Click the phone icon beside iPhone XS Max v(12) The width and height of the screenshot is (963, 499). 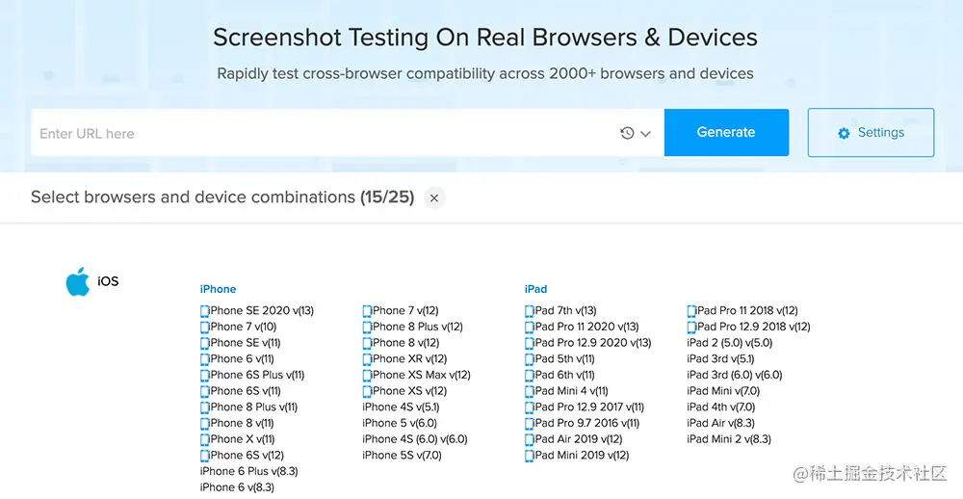coord(367,376)
